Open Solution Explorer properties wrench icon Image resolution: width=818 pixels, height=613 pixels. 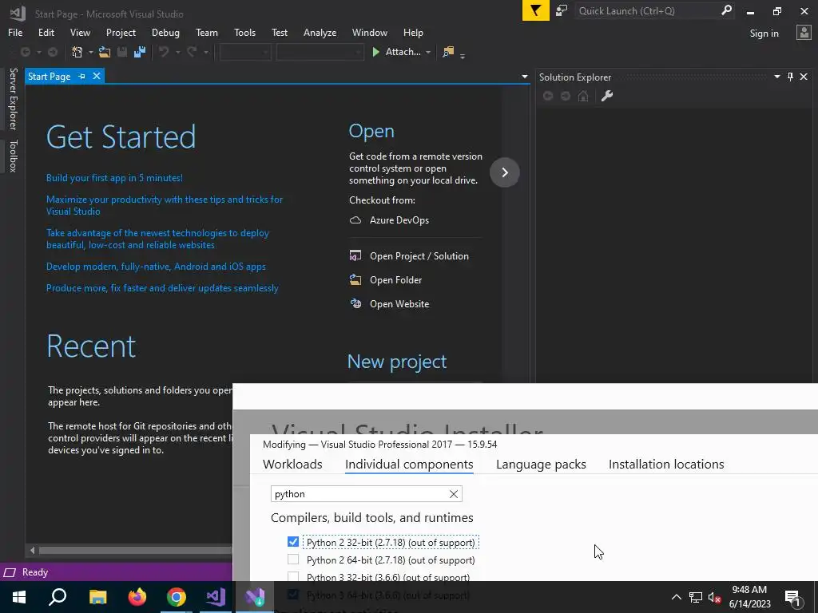point(607,96)
